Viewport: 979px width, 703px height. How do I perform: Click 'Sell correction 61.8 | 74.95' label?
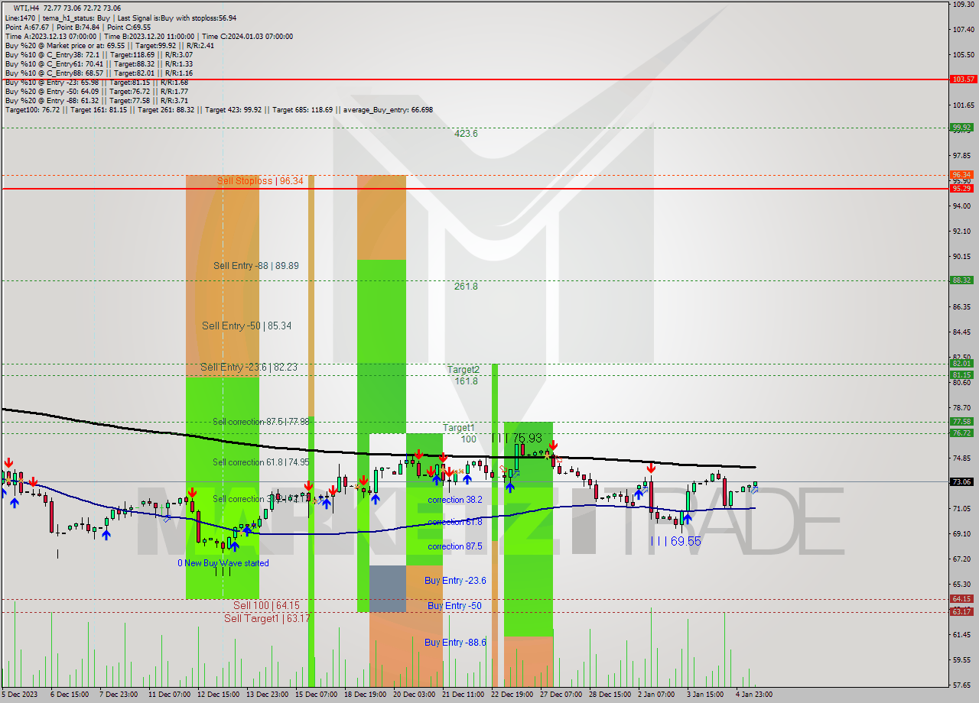[x=261, y=462]
